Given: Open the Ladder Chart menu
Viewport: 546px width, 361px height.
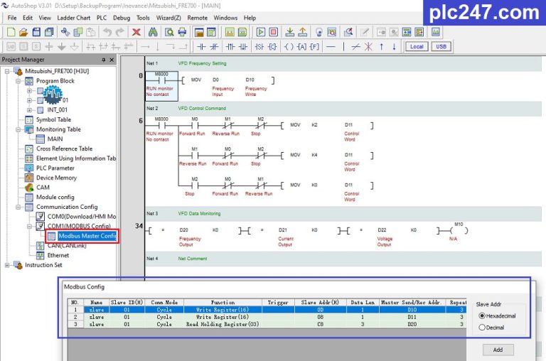Looking at the screenshot, I should click(73, 18).
